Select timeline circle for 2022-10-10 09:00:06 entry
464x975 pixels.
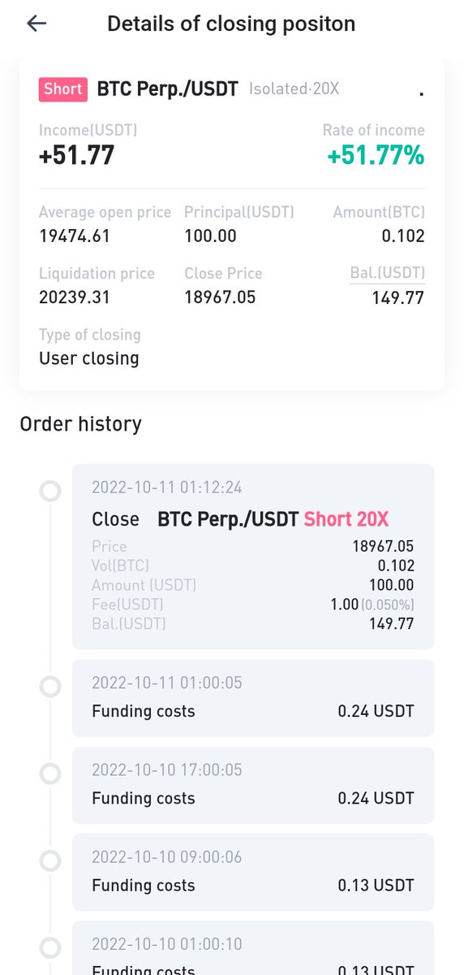[x=50, y=860]
